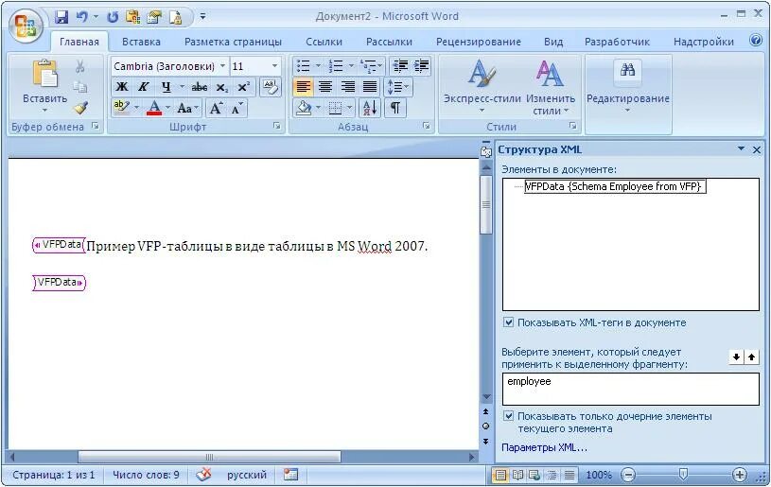Undo the last action

81,17
